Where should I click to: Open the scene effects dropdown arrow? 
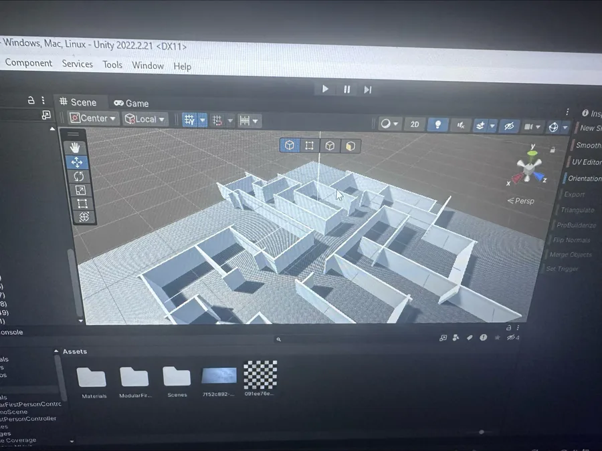pos(492,126)
